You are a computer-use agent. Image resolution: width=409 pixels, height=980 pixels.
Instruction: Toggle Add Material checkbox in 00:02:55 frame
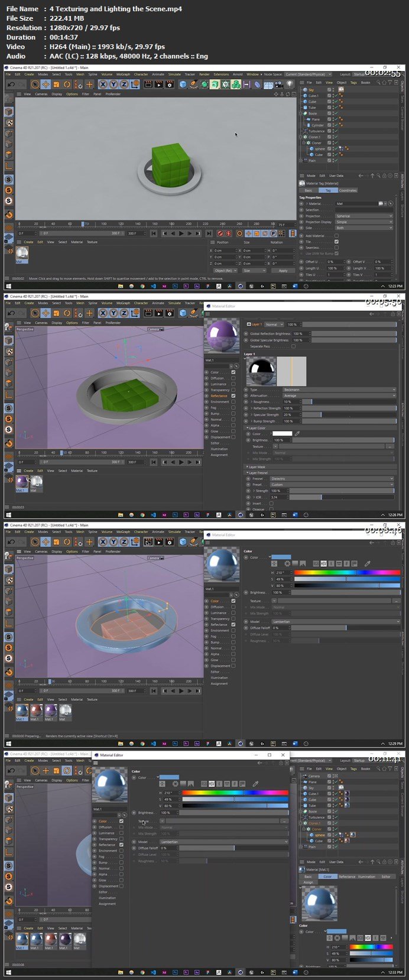pyautogui.click(x=336, y=236)
